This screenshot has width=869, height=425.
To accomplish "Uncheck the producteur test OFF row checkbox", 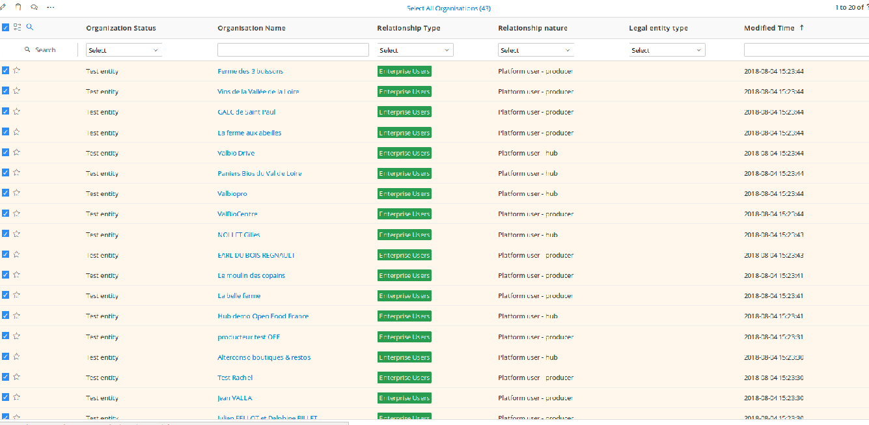I will [5, 336].
